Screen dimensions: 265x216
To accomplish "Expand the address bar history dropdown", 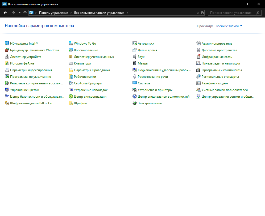I will coord(198,13).
